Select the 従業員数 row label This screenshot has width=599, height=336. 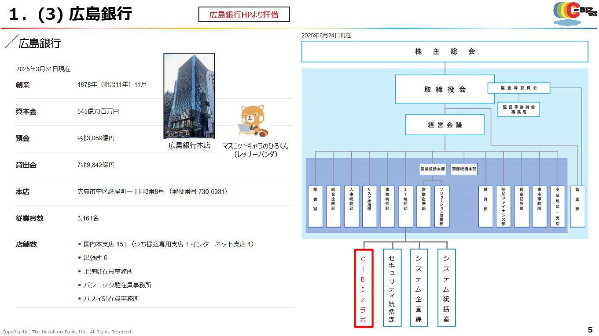29,218
